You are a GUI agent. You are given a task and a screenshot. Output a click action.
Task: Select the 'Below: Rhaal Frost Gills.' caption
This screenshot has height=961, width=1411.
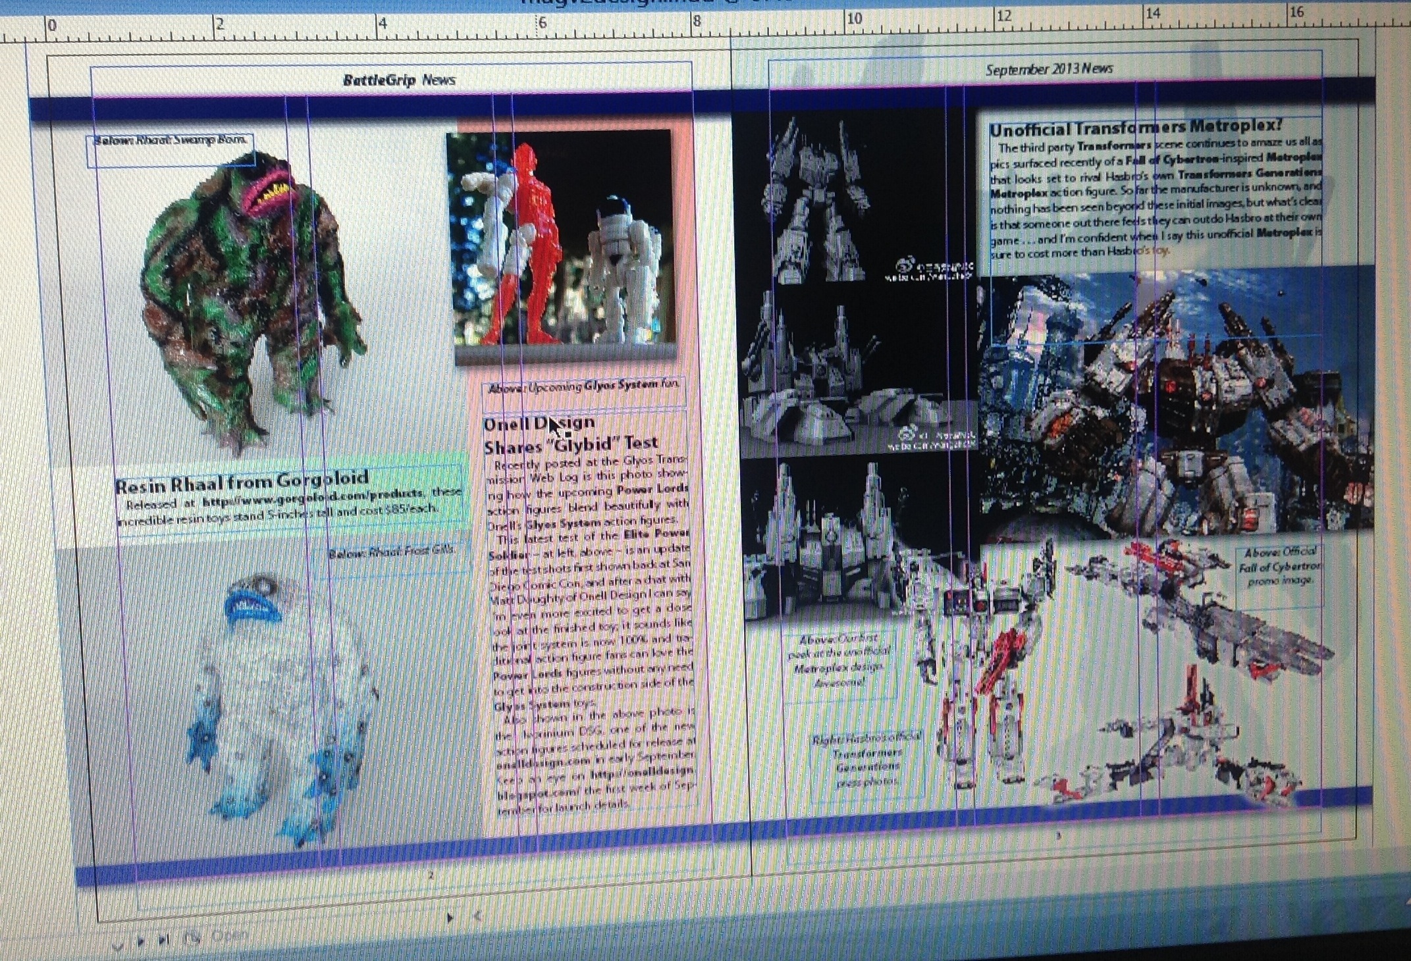pyautogui.click(x=391, y=552)
